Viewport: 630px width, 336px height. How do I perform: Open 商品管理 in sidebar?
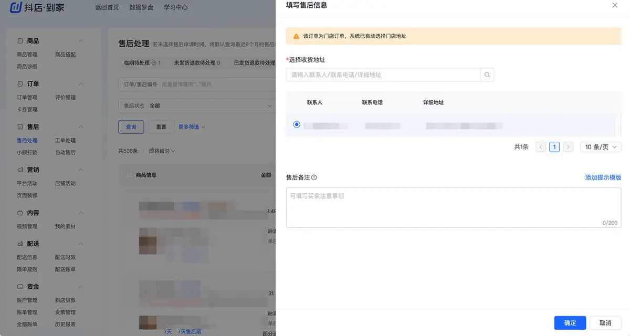click(27, 55)
